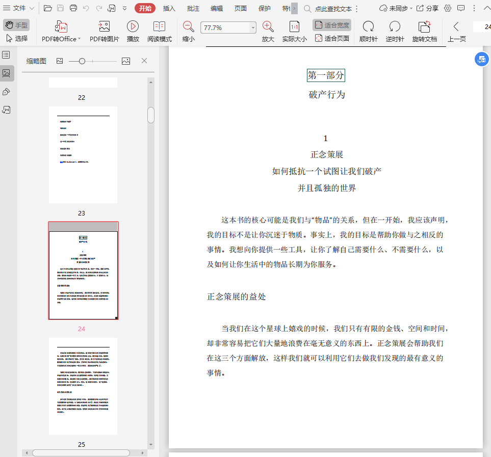This screenshot has width=491, height=457.
Task: Rotate page clockwise with 顺时针
Action: [368, 27]
